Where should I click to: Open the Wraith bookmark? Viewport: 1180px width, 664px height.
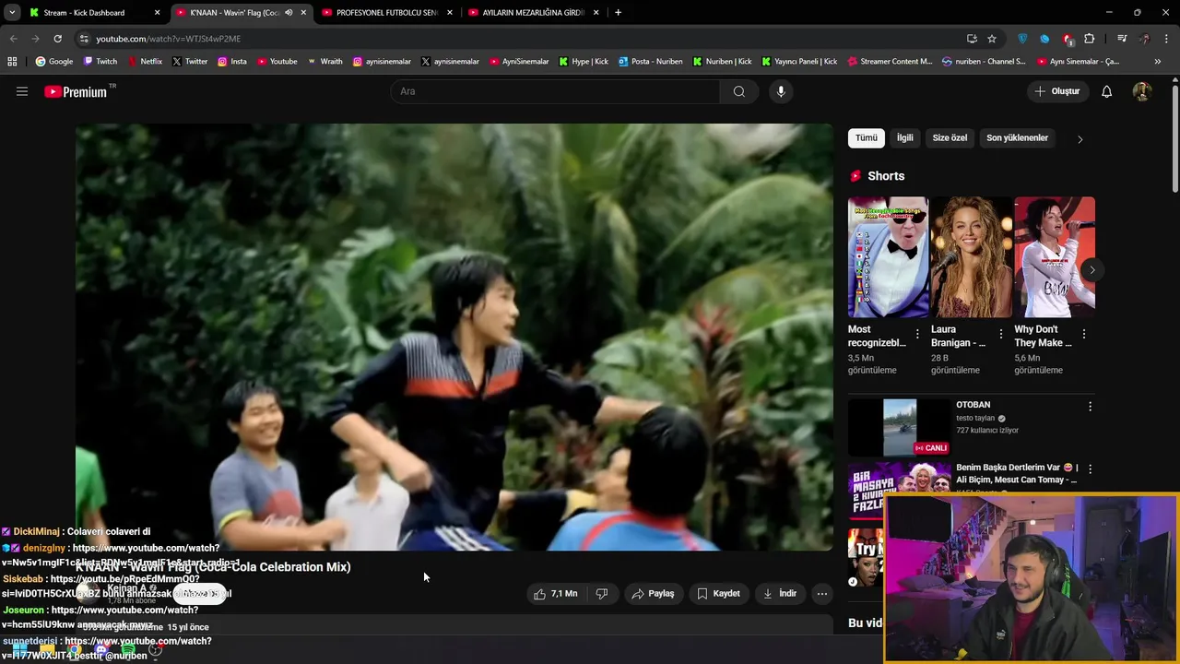click(x=324, y=62)
